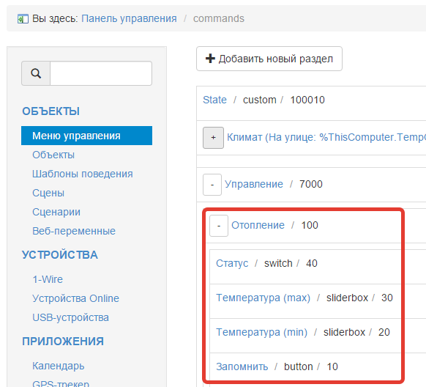Image resolution: width=426 pixels, height=387 pixels.
Task: Open Панель управления breadcrumb link
Action: point(129,18)
